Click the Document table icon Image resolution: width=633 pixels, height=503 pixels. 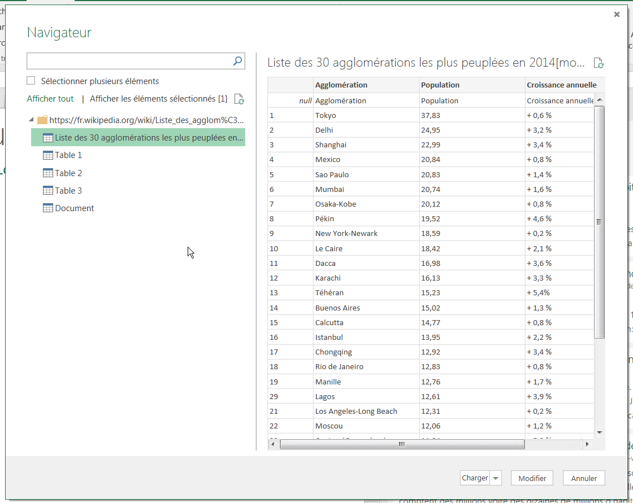pyautogui.click(x=48, y=208)
